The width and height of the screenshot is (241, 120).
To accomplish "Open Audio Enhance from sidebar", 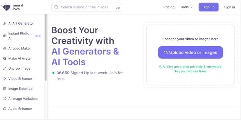I will click(x=20, y=109).
